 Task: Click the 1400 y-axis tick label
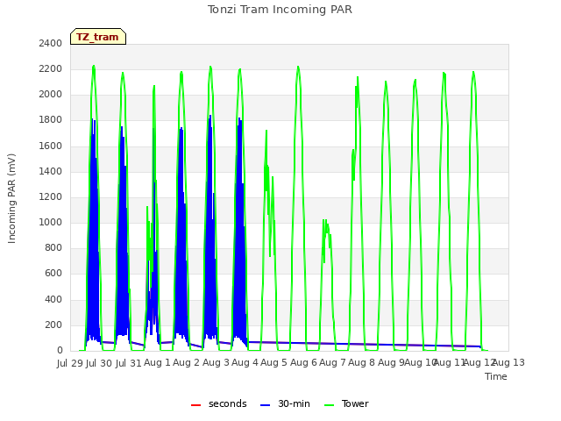pyautogui.click(x=51, y=171)
